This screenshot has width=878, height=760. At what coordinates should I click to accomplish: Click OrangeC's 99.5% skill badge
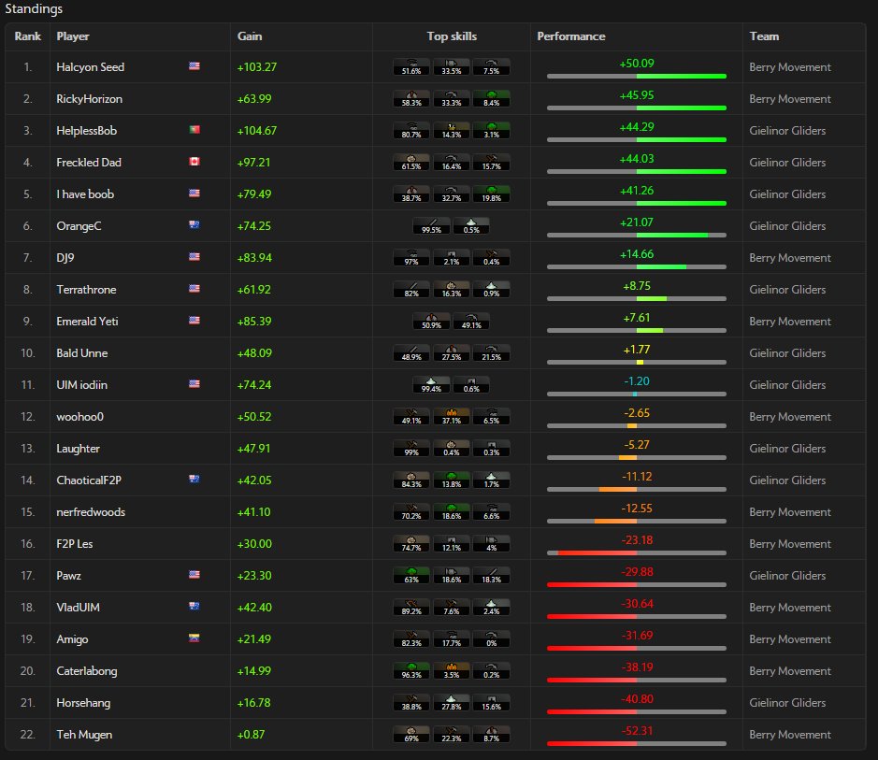click(429, 225)
